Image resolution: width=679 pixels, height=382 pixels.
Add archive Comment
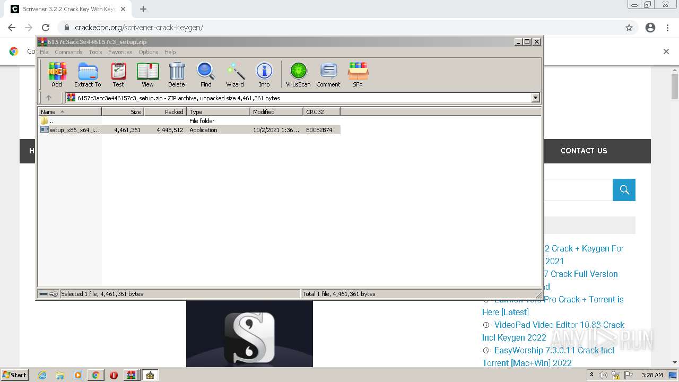pyautogui.click(x=328, y=75)
